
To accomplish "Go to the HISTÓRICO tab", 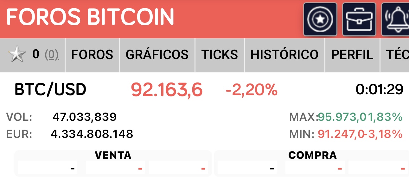I will [284, 55].
